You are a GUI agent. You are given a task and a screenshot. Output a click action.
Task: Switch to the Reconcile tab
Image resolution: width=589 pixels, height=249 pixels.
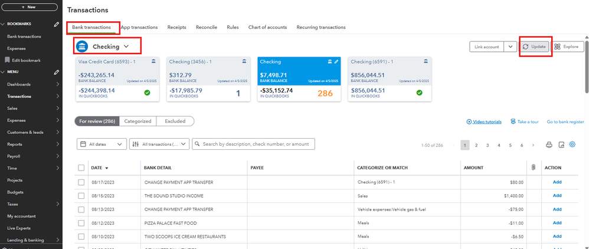[207, 27]
